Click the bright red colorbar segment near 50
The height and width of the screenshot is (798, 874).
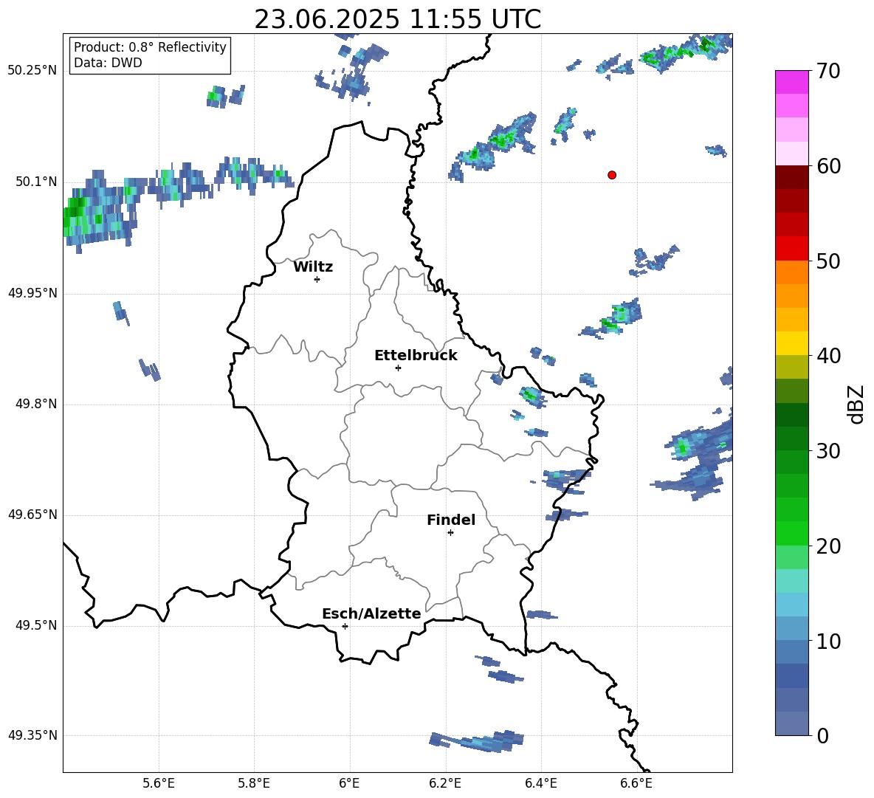point(792,249)
